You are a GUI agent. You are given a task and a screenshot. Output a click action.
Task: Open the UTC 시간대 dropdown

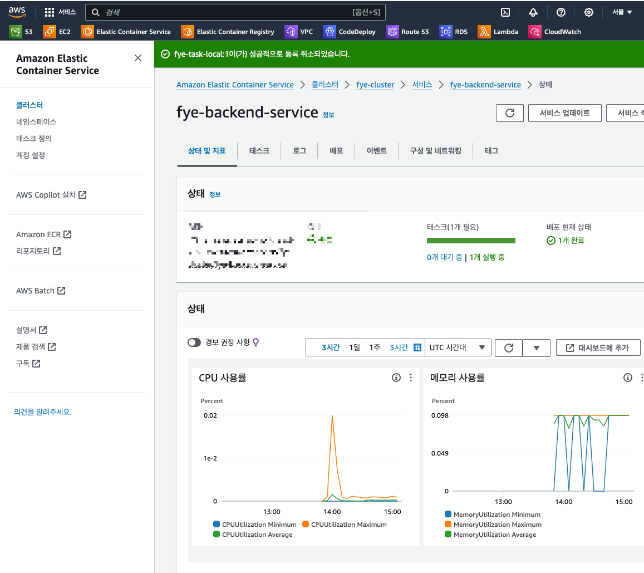(458, 347)
